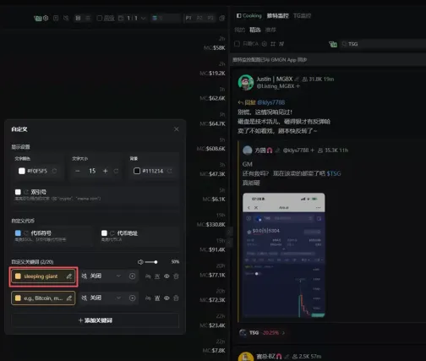
Task: Toggle whole-word W in 'e.g., Bitcoin' row
Action: coord(157,298)
